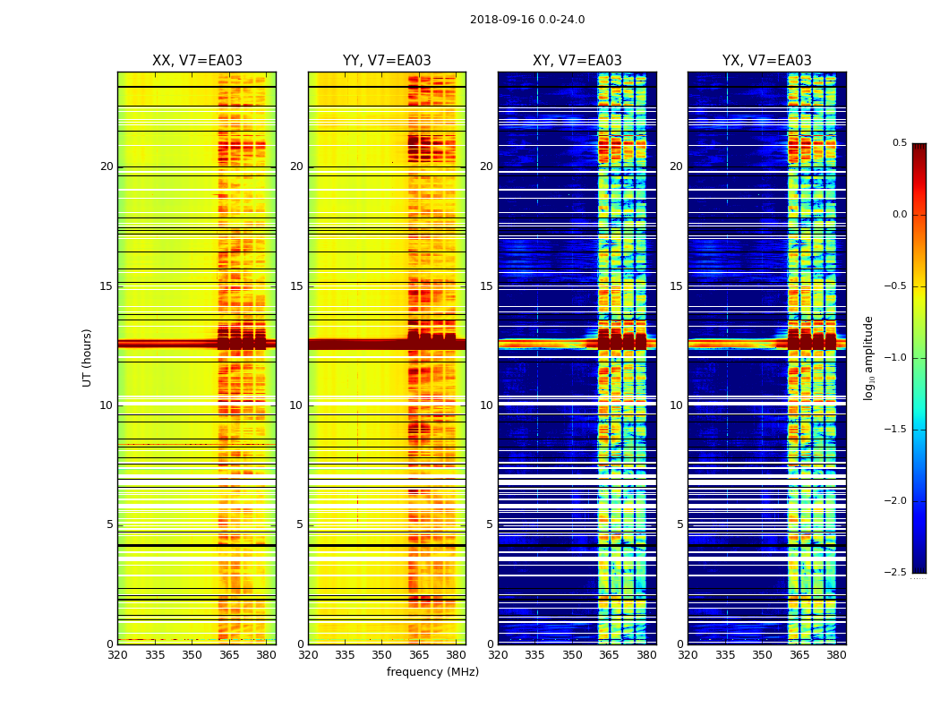This screenshot has width=940, height=716.
Task: Click the colorbar at the -1.0 level
Action: tap(919, 358)
